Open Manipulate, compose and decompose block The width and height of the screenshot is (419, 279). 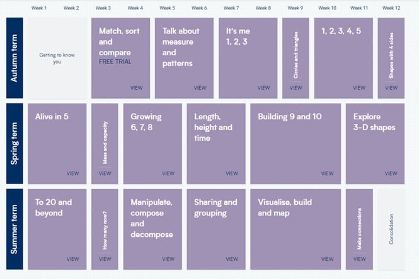[x=152, y=229]
